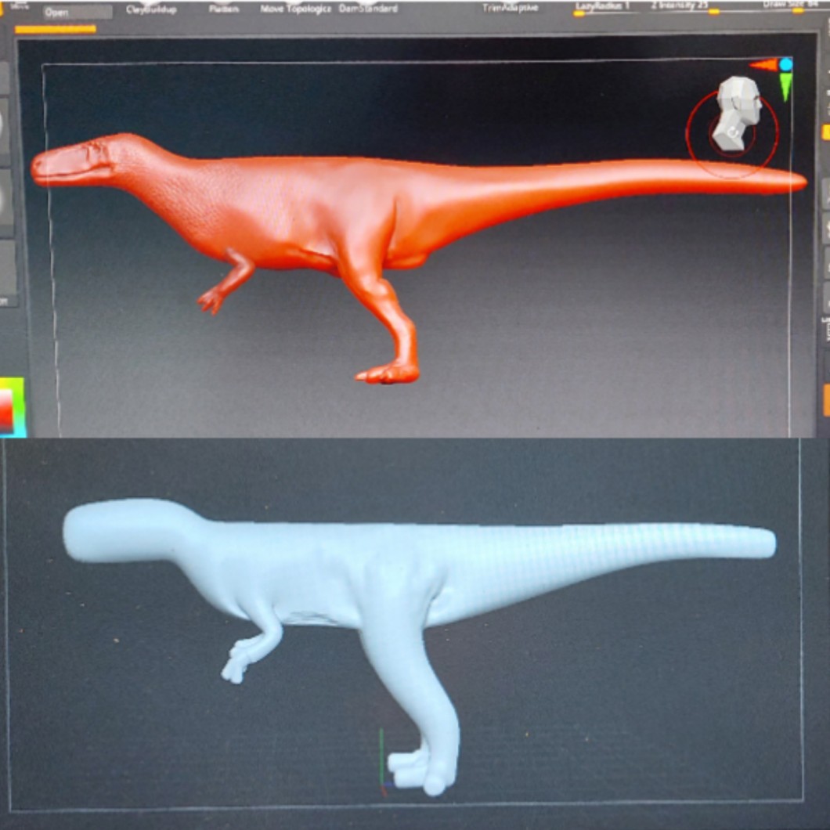This screenshot has width=830, height=830.
Task: Pick a color from the color picker square
Action: click(x=12, y=406)
